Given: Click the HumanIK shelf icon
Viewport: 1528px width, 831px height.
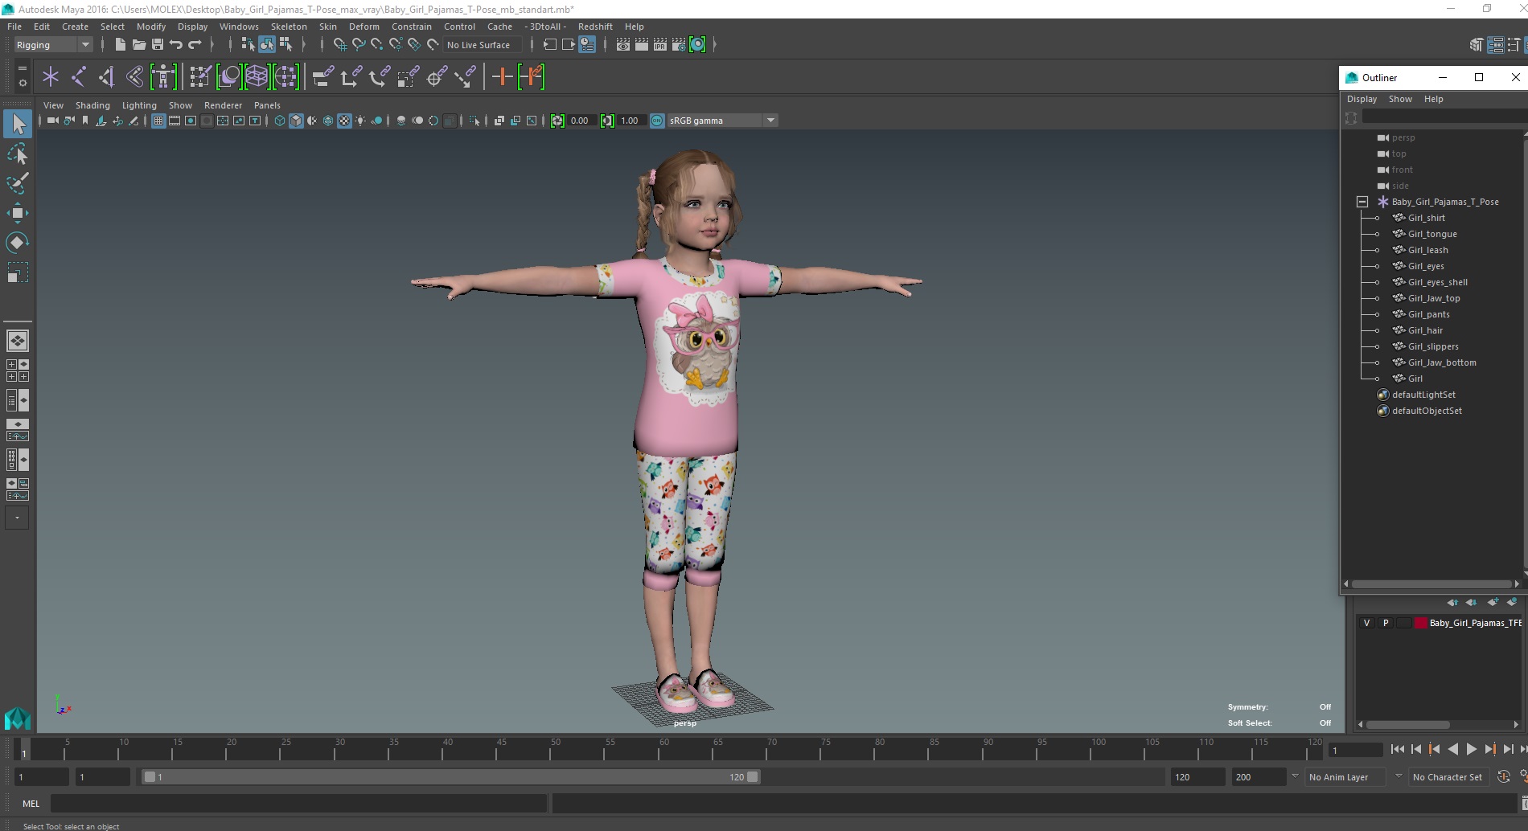Looking at the screenshot, I should 163,77.
